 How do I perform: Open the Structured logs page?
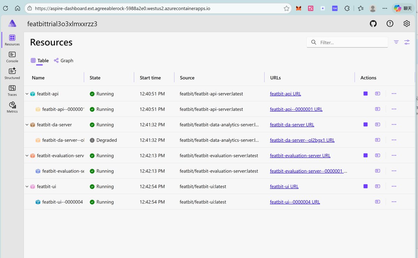point(12,74)
